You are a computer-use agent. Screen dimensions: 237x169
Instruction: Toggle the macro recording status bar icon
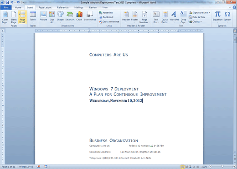coord(46,167)
